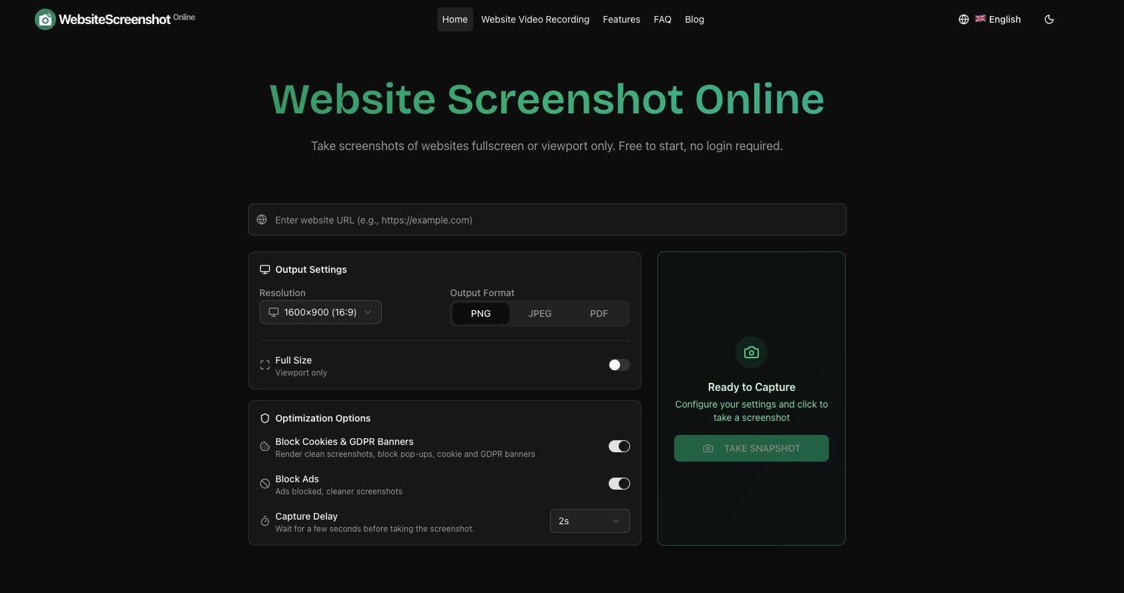Screen dimensions: 1124x593
Task: Open Website Video Recording page
Action: [535, 19]
